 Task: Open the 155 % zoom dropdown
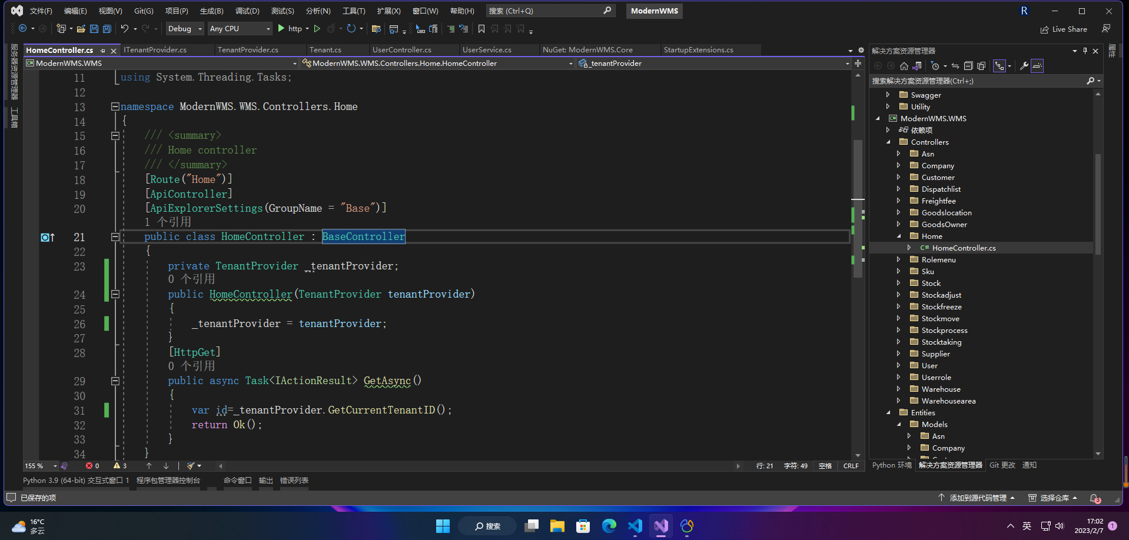(41, 465)
